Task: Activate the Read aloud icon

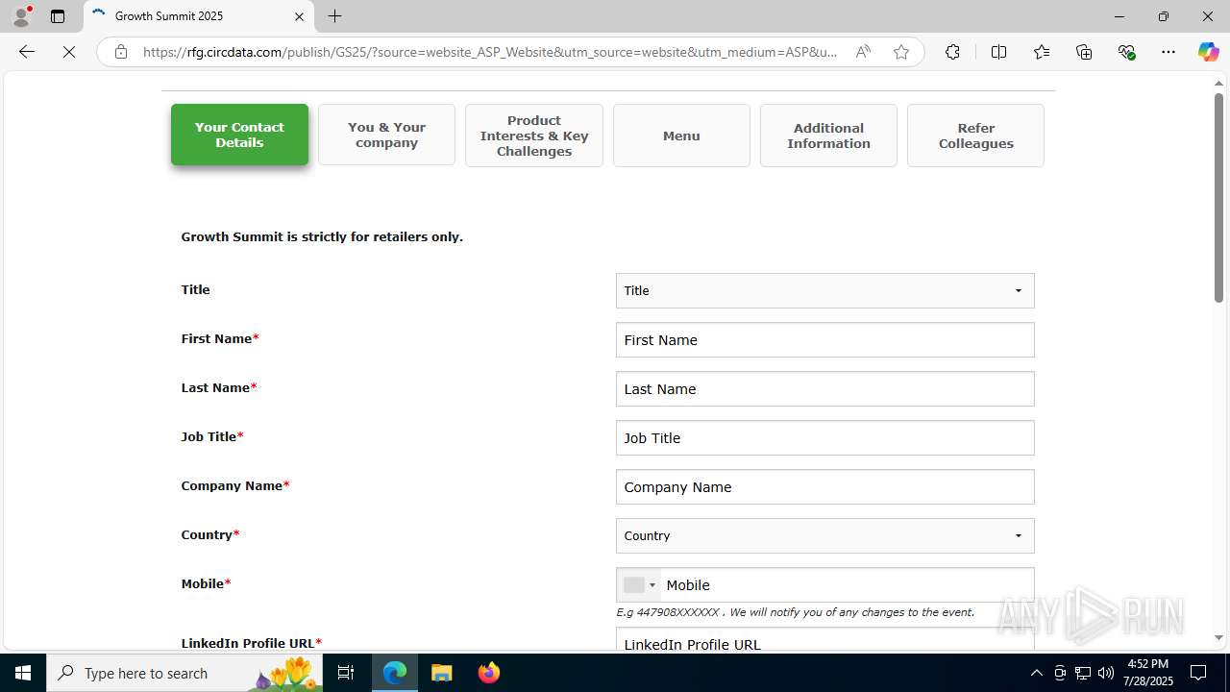Action: [863, 52]
